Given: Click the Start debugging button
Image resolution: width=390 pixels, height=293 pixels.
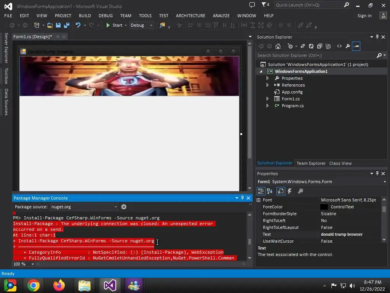Looking at the screenshot, I should (x=114, y=25).
